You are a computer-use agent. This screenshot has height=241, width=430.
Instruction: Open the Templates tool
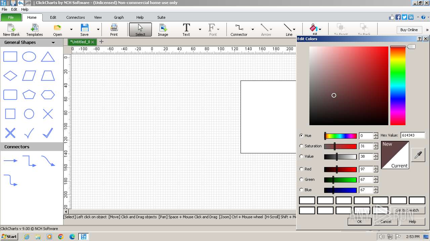34,30
